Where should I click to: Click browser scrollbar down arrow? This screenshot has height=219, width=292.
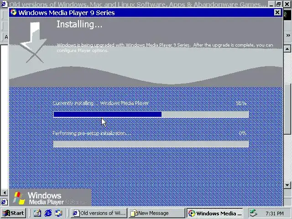point(287,185)
